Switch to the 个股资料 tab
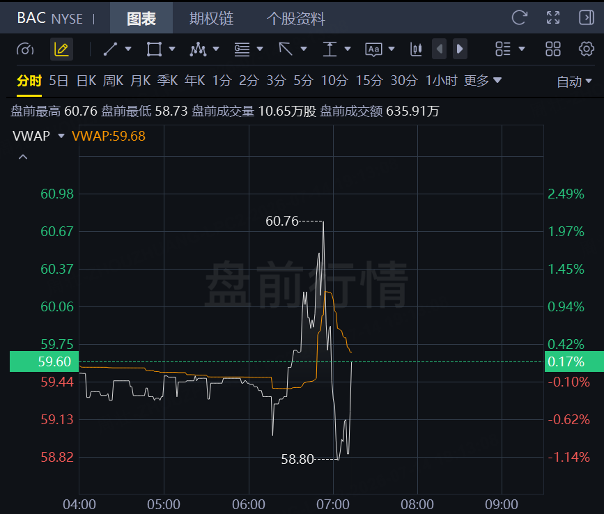The image size is (604, 514). click(x=296, y=18)
